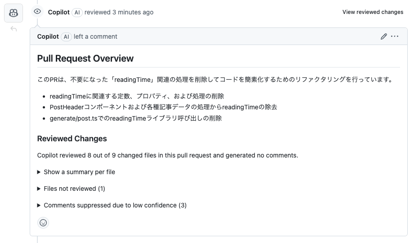Click the Copilot avatar icon
The image size is (414, 243).
point(13,13)
